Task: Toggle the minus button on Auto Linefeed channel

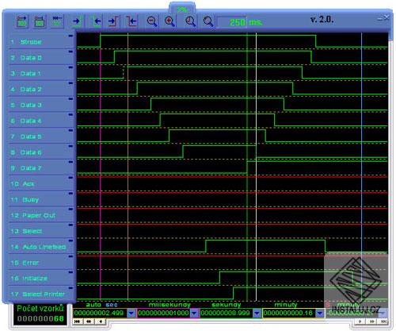Action: [x=70, y=241]
